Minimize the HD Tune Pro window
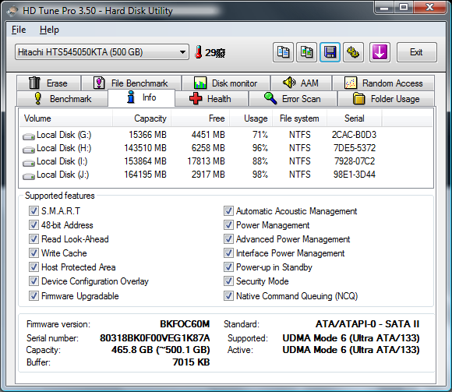The height and width of the screenshot is (392, 452). [x=384, y=7]
